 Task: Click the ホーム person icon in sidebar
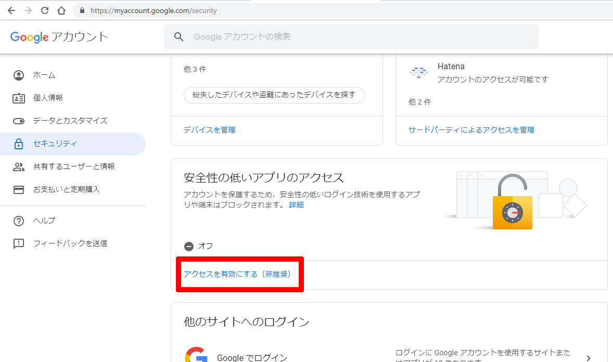19,75
